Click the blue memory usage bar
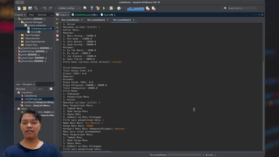 (x=136, y=9)
